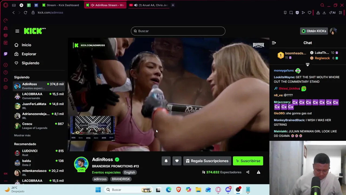The height and width of the screenshot is (195, 346).
Task: Open baldu Dota 2 recommended channel
Action: pyautogui.click(x=39, y=163)
